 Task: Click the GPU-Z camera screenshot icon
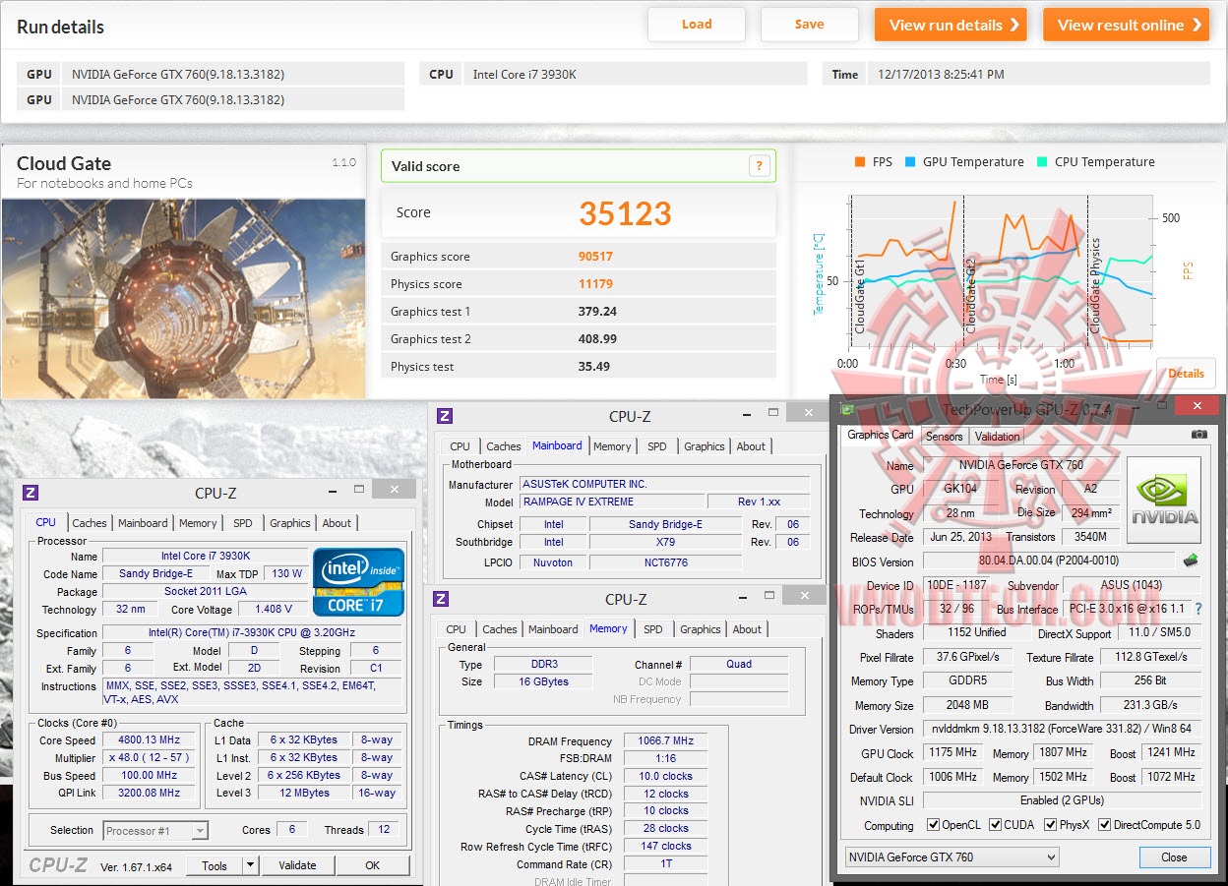click(x=1198, y=434)
